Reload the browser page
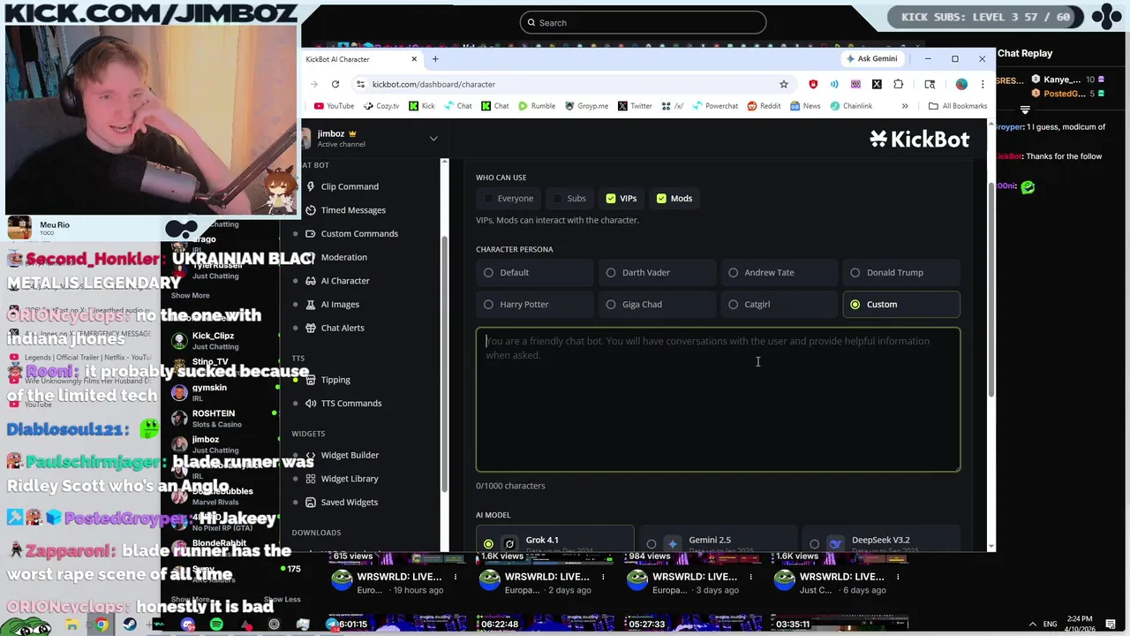Screen dimensions: 1130x636 pyautogui.click(x=335, y=84)
